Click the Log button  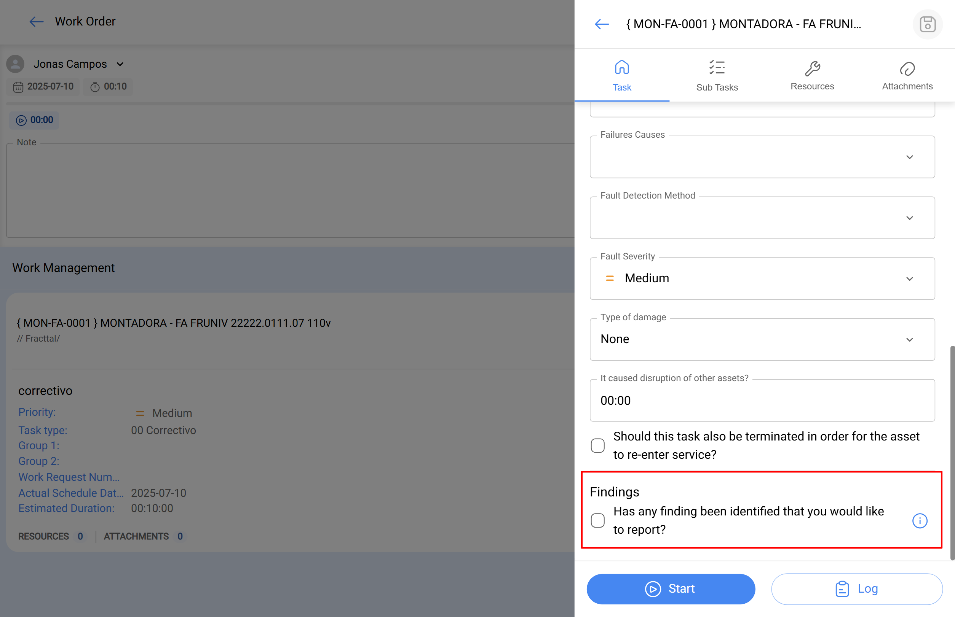coord(856,588)
